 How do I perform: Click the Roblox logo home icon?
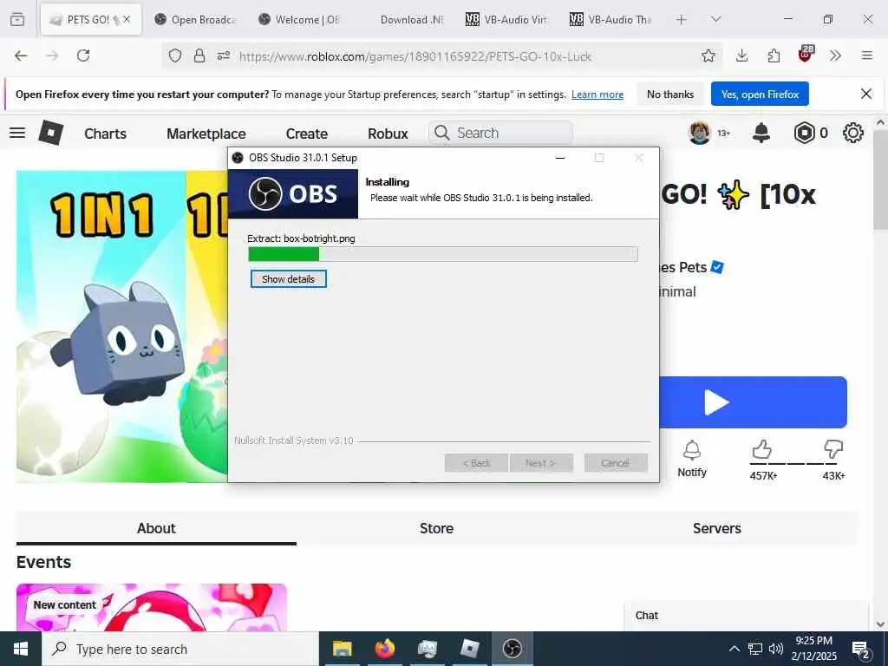51,133
